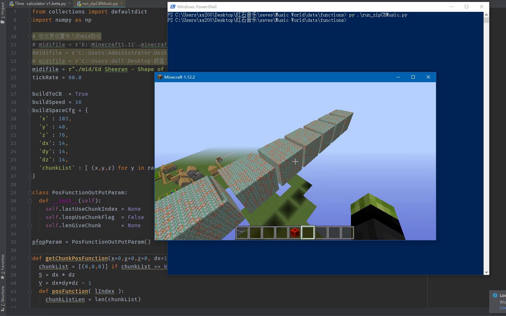The width and height of the screenshot is (506, 316).
Task: Click the "'z' : 76," dictionary entry
Action: tap(53, 135)
